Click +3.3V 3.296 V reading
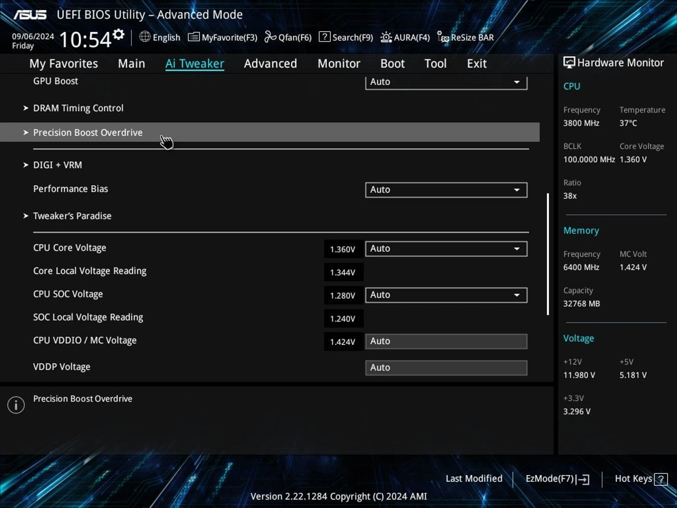 (x=577, y=411)
